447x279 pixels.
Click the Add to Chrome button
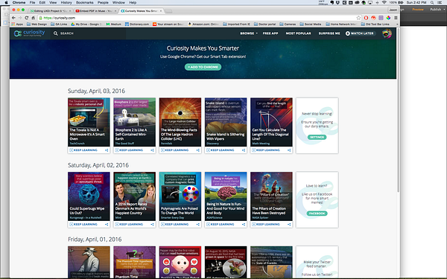[203, 67]
